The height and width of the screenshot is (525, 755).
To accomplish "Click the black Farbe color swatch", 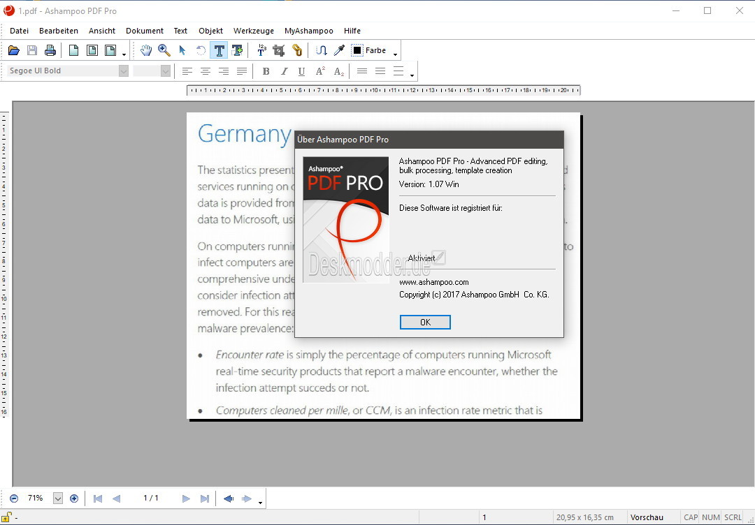I will [x=357, y=50].
